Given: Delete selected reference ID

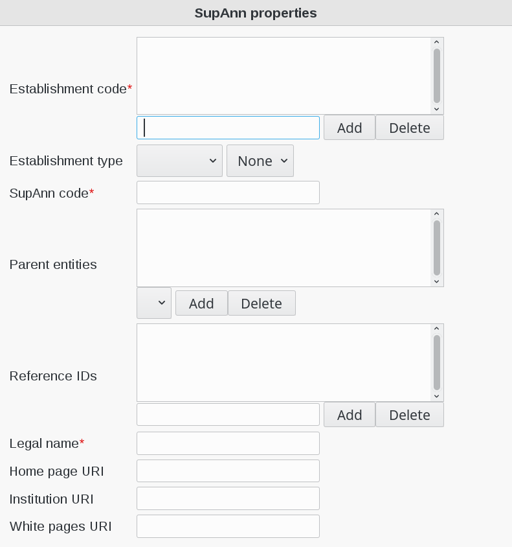Looking at the screenshot, I should pos(410,414).
